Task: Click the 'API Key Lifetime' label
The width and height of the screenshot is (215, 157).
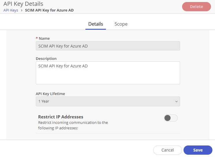Action: pyautogui.click(x=50, y=94)
